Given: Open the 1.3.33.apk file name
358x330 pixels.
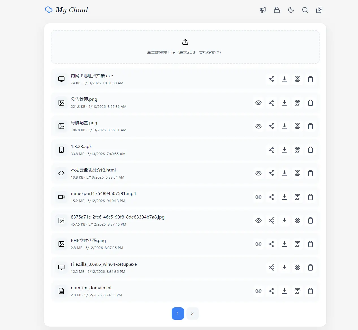Looking at the screenshot, I should pos(81,147).
